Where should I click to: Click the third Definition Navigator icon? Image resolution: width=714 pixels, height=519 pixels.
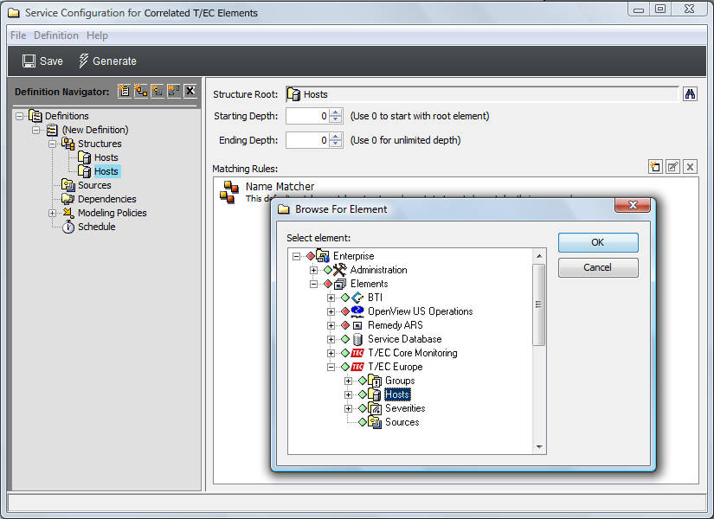[x=158, y=91]
